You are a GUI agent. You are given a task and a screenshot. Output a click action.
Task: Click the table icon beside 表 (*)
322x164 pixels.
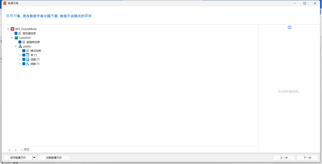[28, 55]
